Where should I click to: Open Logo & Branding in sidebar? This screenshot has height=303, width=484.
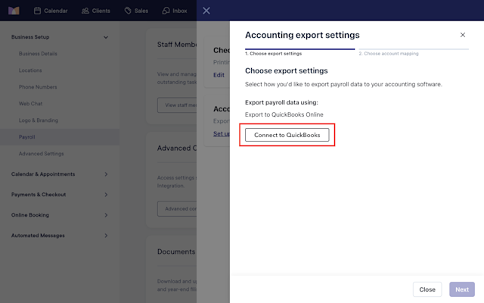click(x=39, y=120)
